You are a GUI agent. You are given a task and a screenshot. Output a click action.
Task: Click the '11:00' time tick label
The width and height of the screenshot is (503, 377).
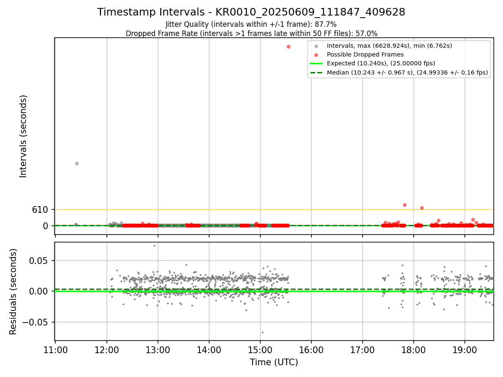55,350
